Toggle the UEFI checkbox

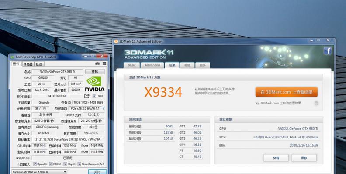(x=94, y=96)
